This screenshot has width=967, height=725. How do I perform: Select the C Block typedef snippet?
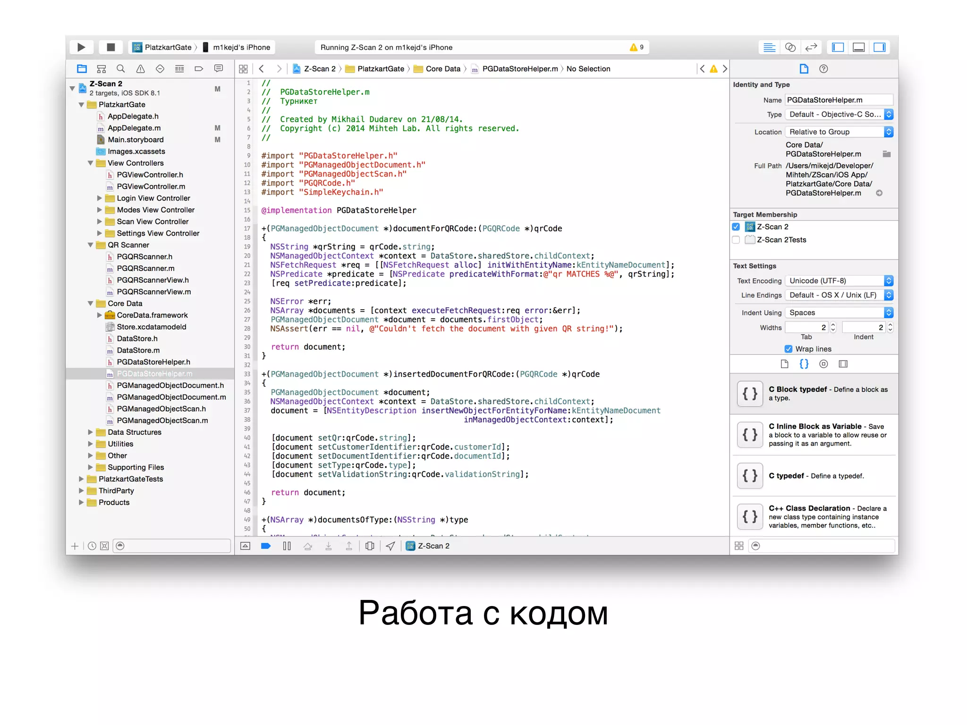pos(814,394)
